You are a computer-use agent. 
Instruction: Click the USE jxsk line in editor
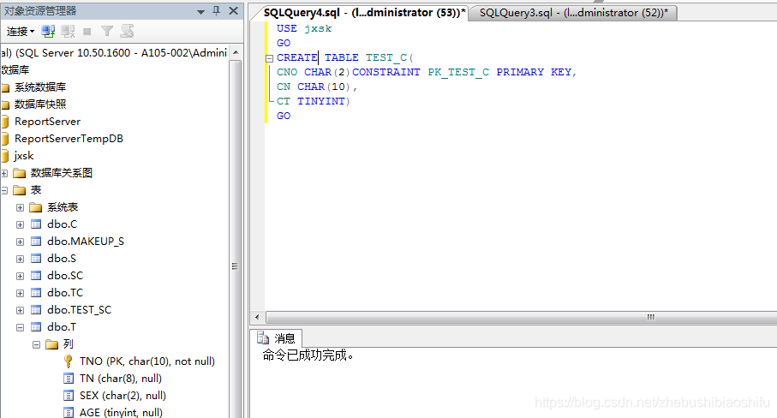tap(304, 29)
